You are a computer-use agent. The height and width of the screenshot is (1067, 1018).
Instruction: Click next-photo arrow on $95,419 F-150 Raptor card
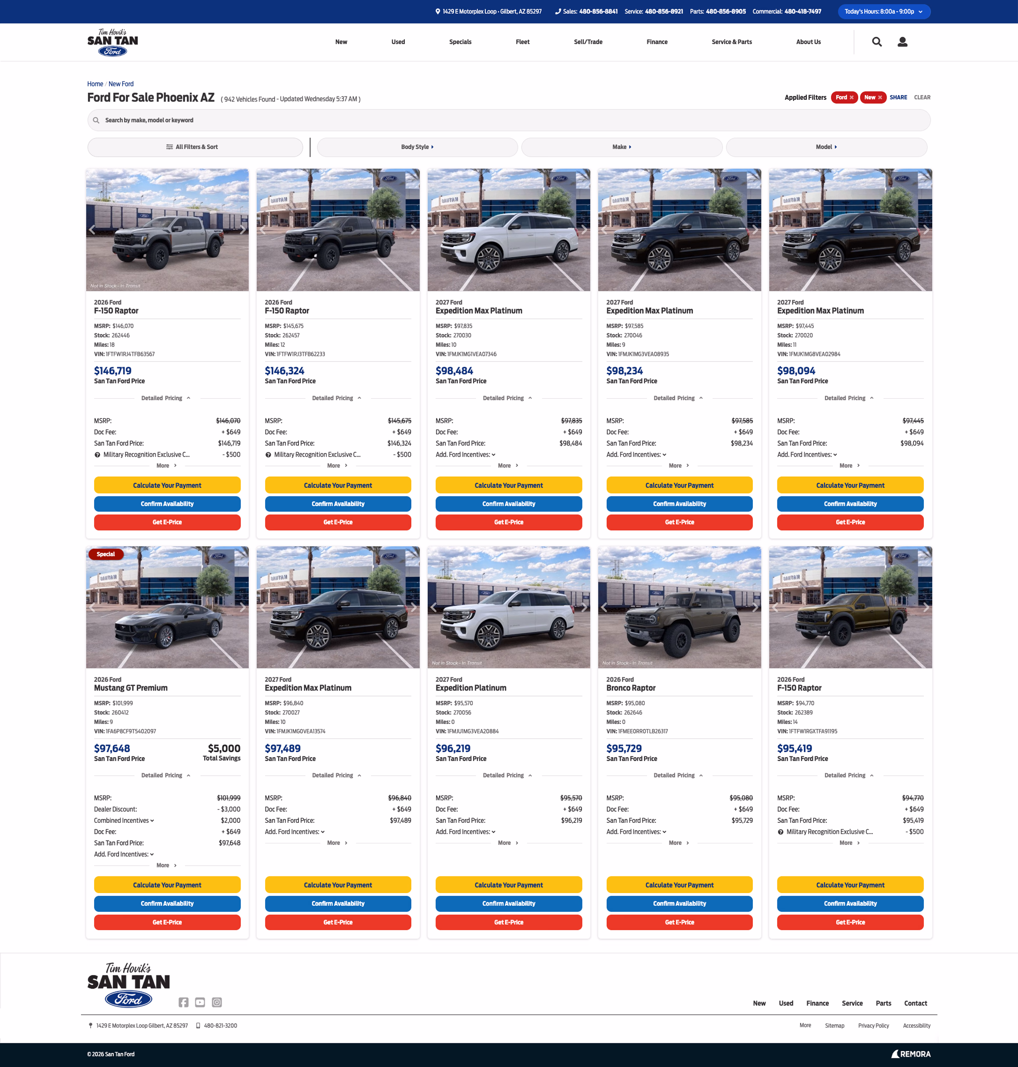point(925,607)
